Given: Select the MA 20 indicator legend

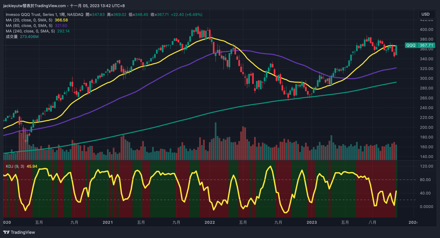Looking at the screenshot, I should pyautogui.click(x=29, y=20).
